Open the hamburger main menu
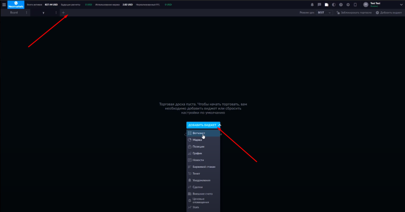 tap(4, 5)
